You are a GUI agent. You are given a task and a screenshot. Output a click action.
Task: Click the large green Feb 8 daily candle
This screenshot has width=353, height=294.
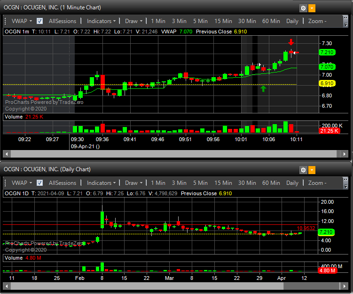tap(102, 220)
